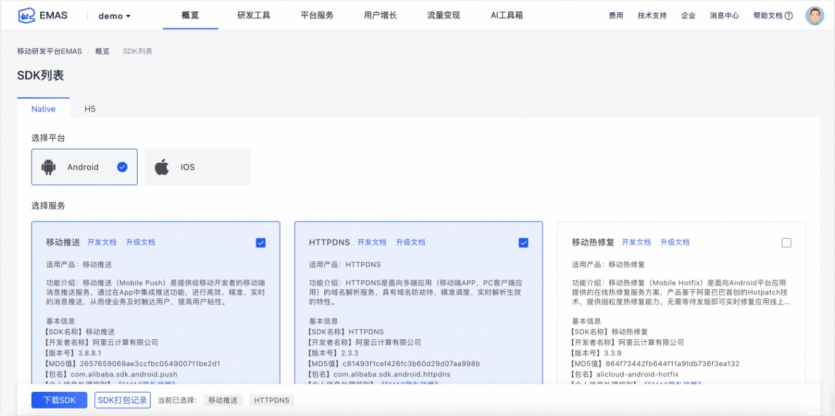Open the 消息中心 message center
This screenshot has width=835, height=416.
pos(724,16)
